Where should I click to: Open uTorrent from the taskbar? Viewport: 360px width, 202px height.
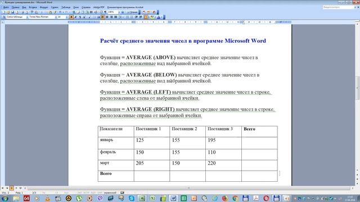[79, 198]
